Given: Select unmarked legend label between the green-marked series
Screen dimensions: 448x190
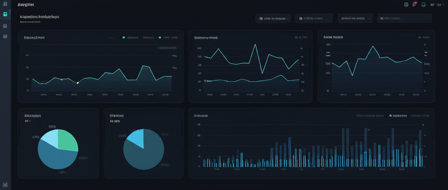Looking at the screenshot, I should point(149,38).
